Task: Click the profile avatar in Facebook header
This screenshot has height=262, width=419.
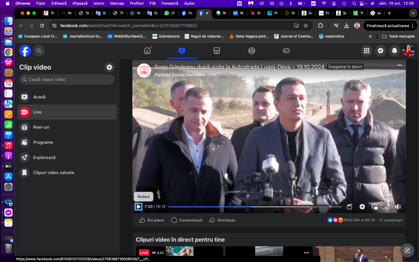Action: (x=409, y=51)
